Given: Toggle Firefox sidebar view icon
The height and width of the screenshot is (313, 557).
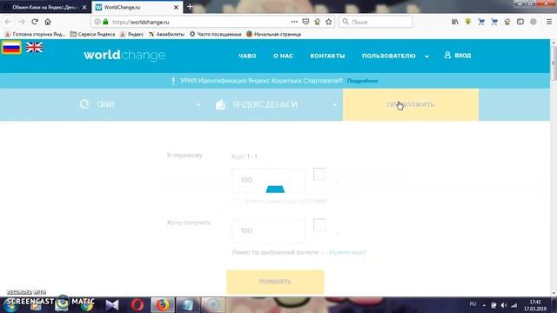Looking at the screenshot, I should pyautogui.click(x=520, y=22).
